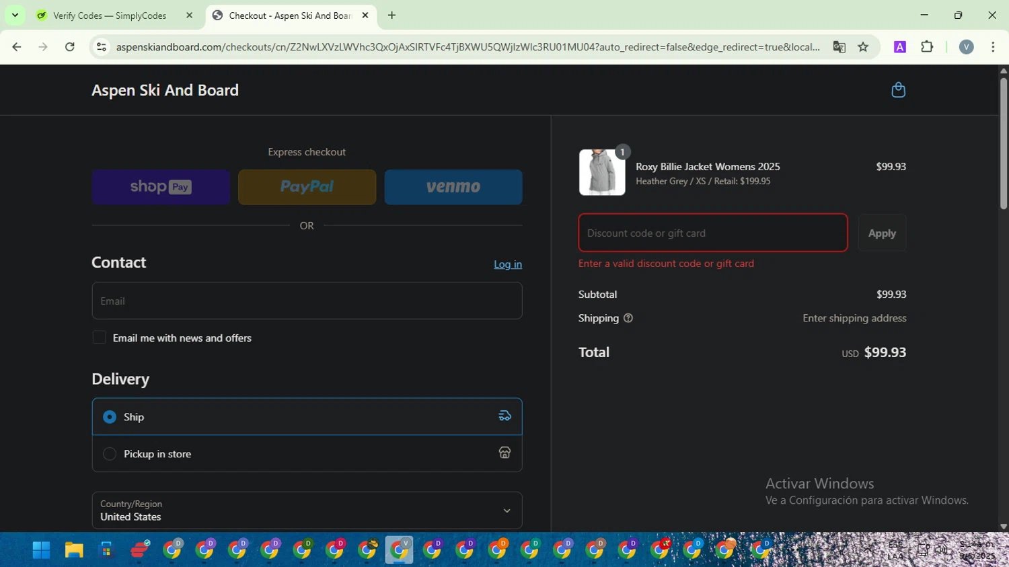This screenshot has width=1009, height=567.
Task: Select Pickup in store radio button
Action: [x=110, y=454]
